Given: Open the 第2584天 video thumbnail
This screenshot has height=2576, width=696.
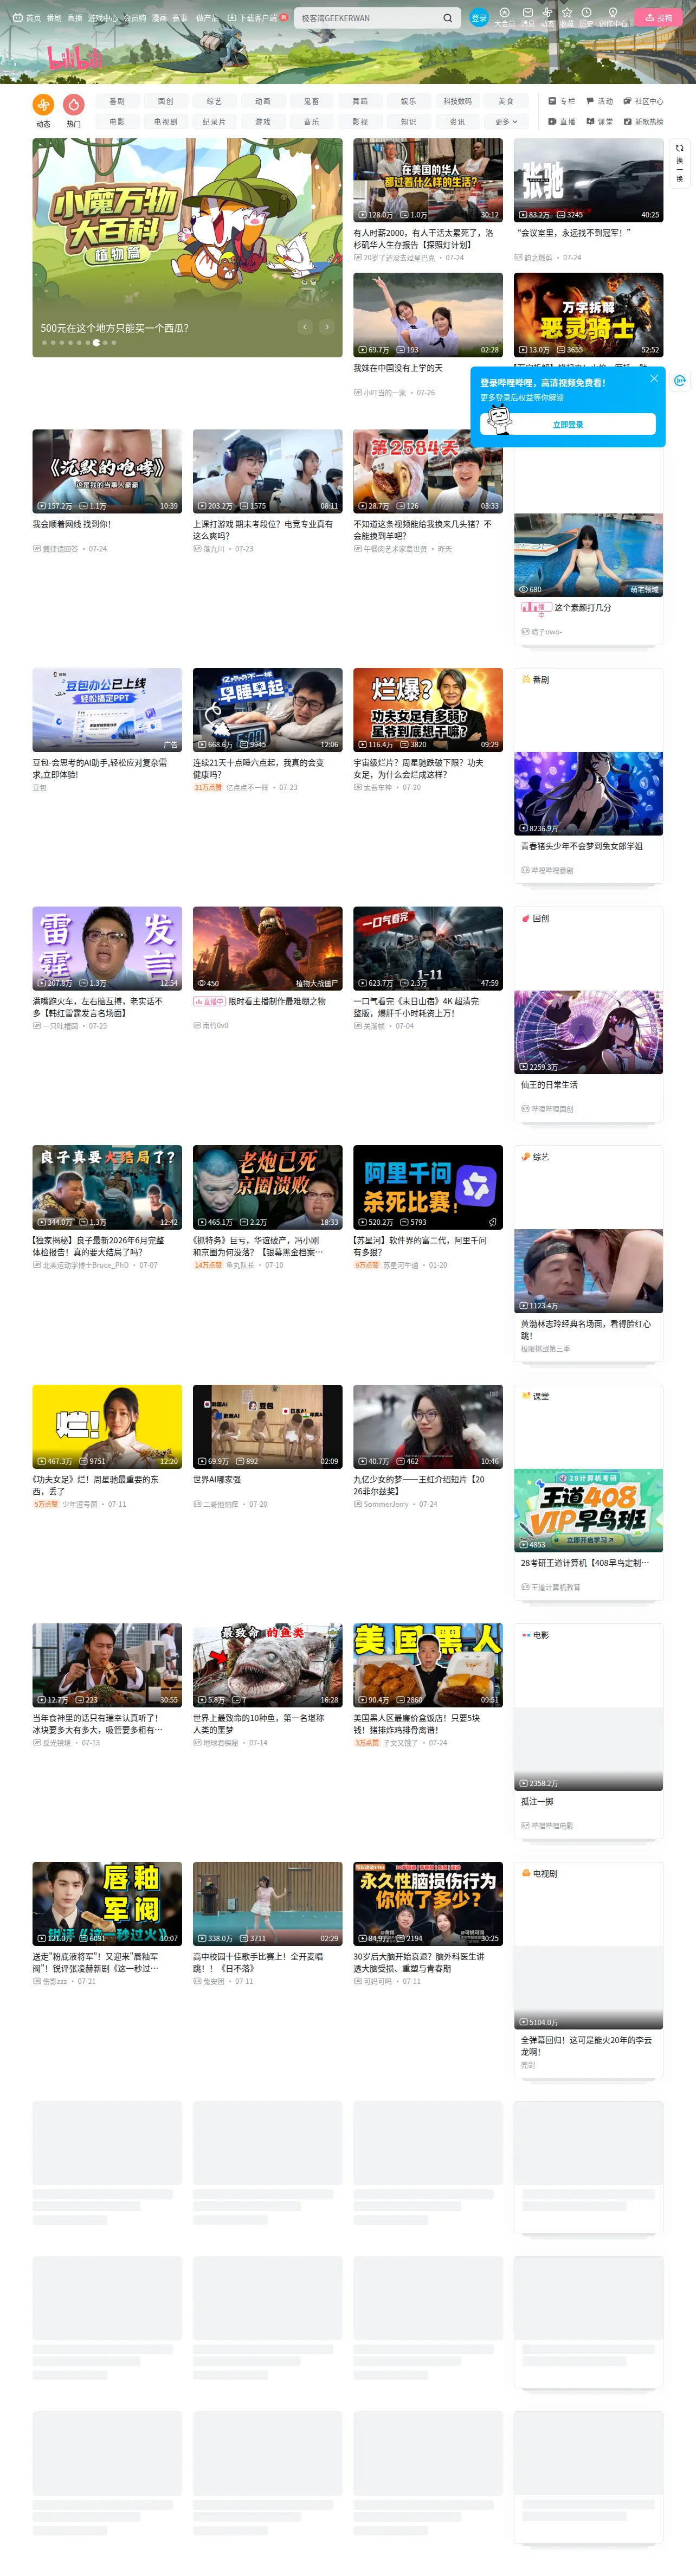Looking at the screenshot, I should pos(428,471).
